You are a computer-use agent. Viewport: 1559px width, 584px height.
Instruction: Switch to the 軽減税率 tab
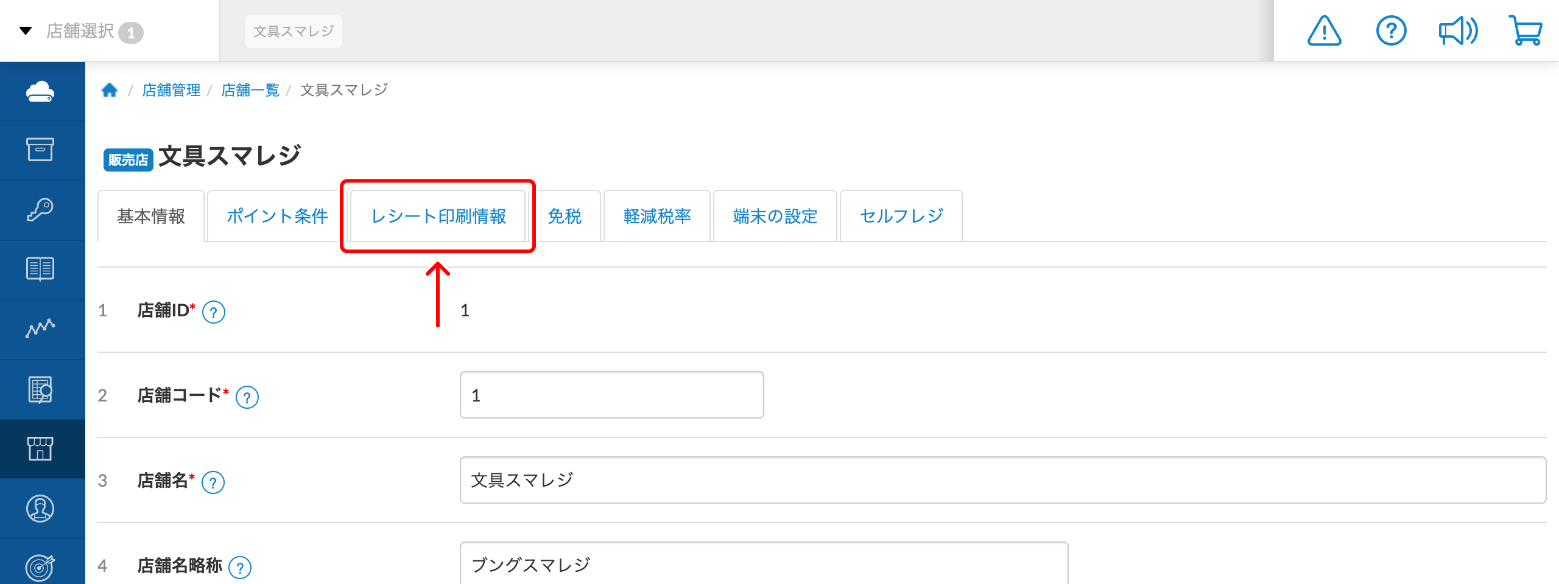pos(657,216)
